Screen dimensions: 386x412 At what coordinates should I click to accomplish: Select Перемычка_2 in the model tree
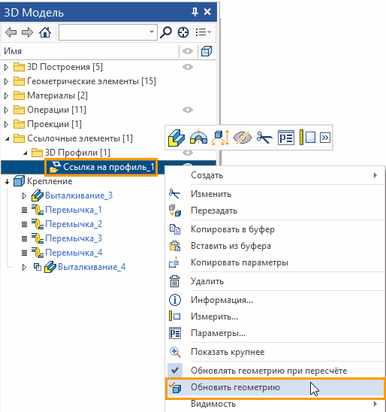click(74, 224)
